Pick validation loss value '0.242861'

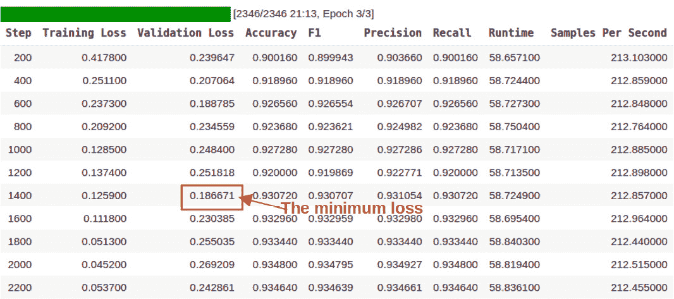[212, 288]
